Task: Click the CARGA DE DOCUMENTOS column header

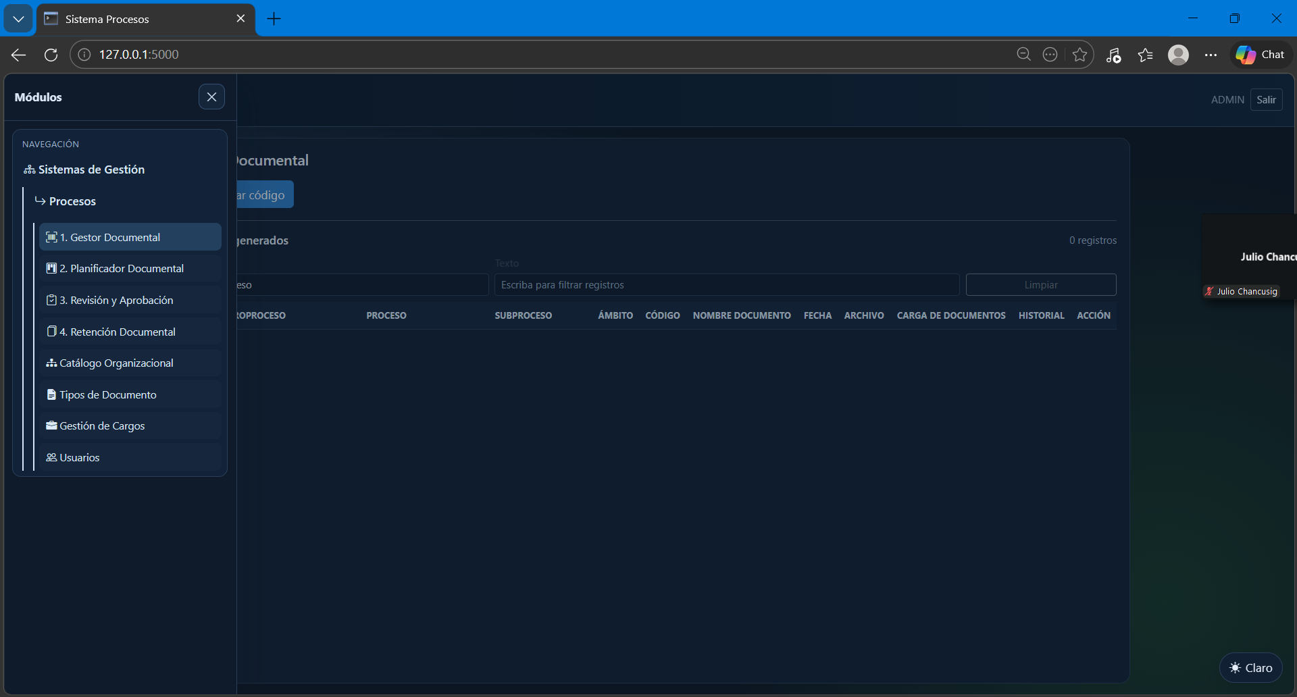Action: coord(951,315)
